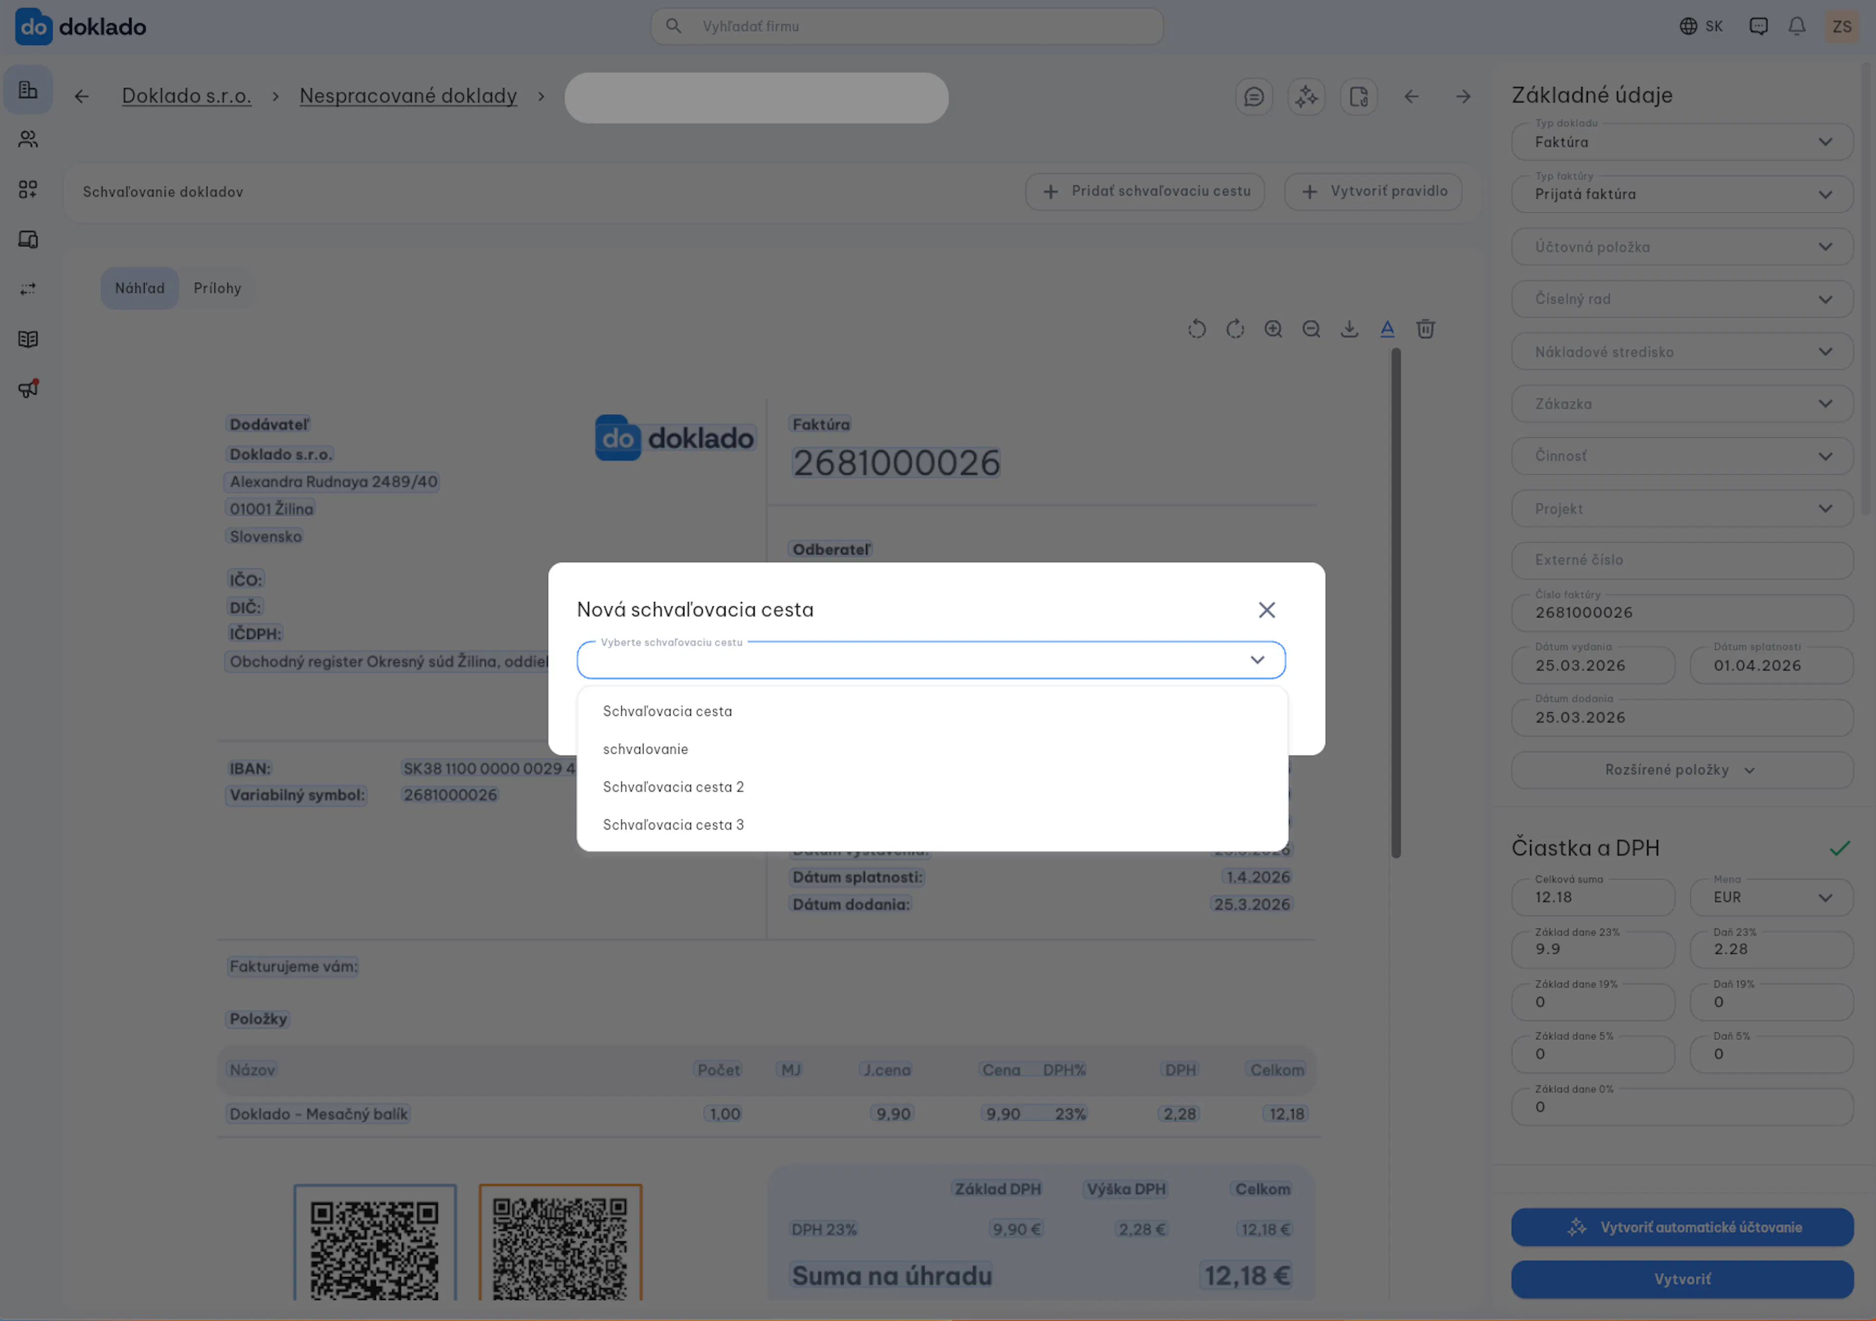Click the AI sparkle icon in toolbar

(1306, 97)
